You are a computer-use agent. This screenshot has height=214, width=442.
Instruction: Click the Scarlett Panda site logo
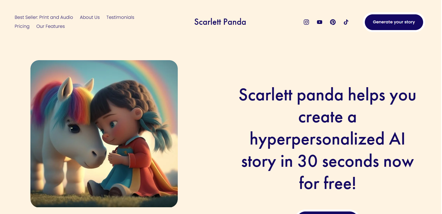(x=220, y=22)
